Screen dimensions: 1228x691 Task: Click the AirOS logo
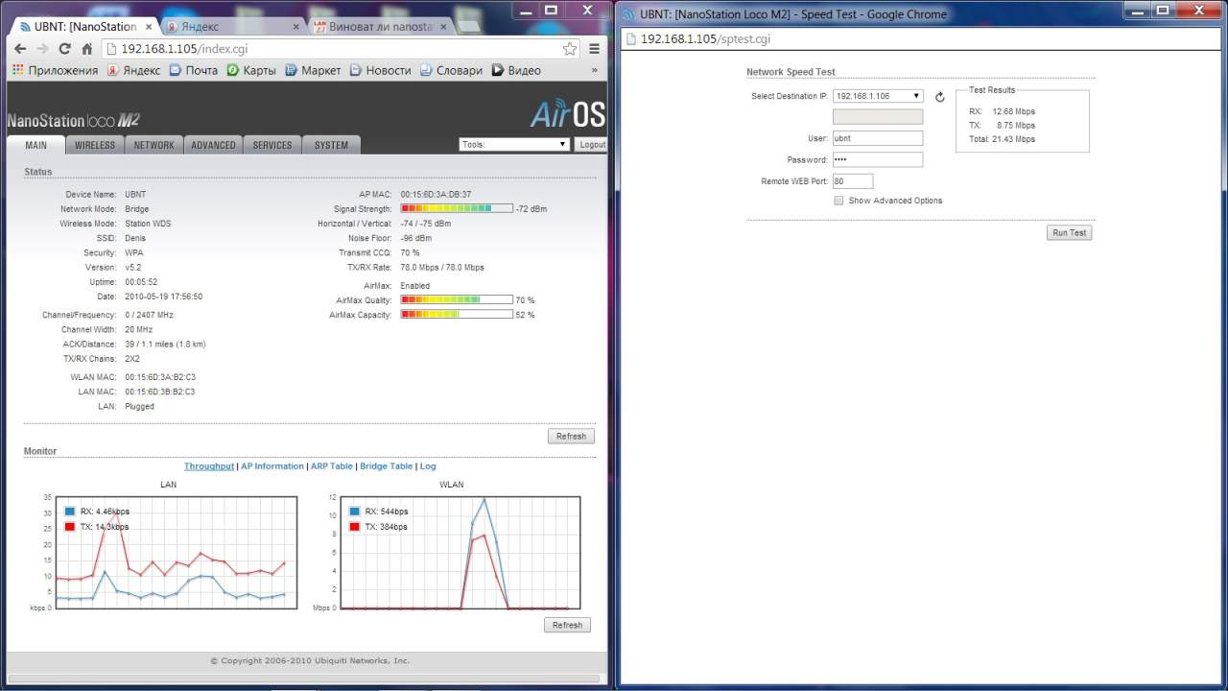click(567, 114)
